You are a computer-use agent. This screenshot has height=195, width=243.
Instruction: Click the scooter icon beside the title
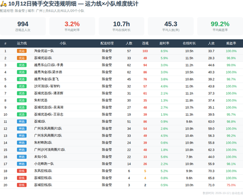pyautogui.click(x=3, y=4)
